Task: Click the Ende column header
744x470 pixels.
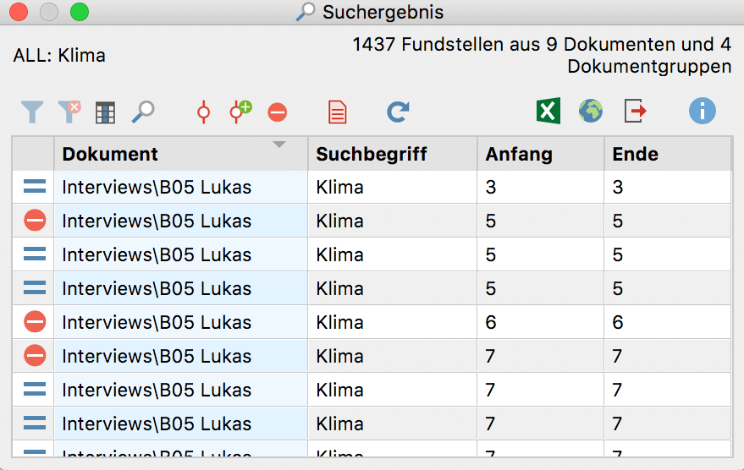Action: (635, 154)
